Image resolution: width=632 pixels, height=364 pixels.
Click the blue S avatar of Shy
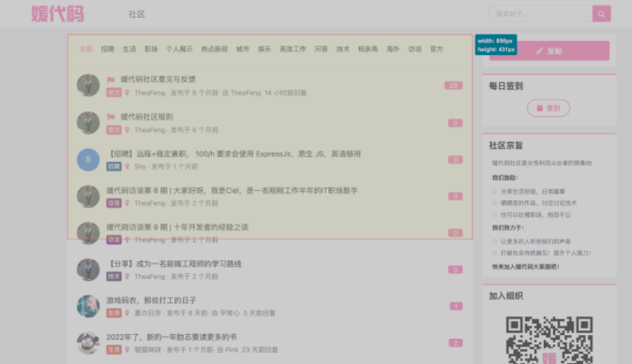88,160
